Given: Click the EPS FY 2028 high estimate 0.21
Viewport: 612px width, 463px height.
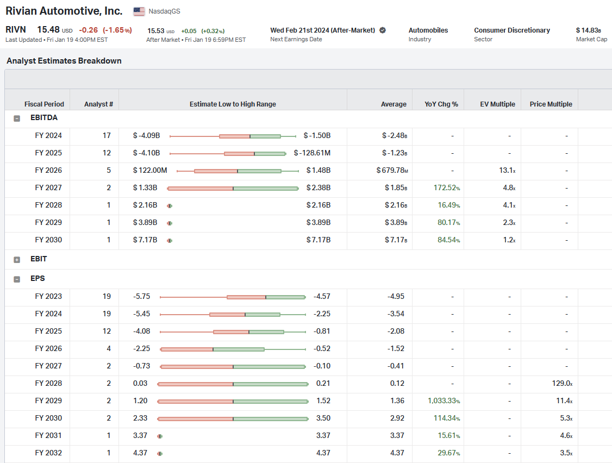Looking at the screenshot, I should pos(323,383).
